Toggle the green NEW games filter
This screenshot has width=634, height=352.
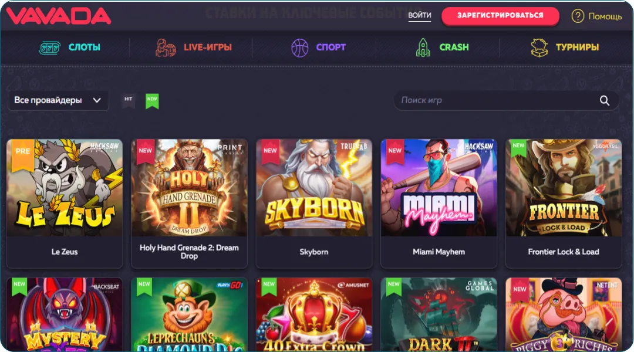pos(152,101)
